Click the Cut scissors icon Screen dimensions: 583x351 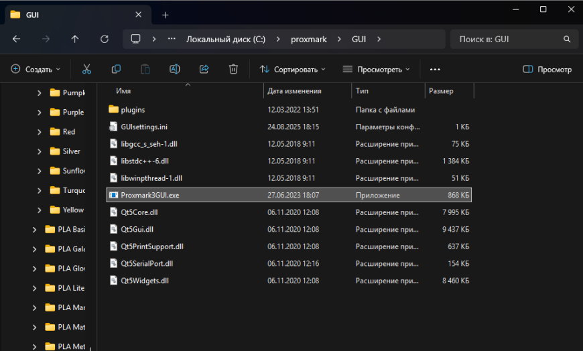86,69
